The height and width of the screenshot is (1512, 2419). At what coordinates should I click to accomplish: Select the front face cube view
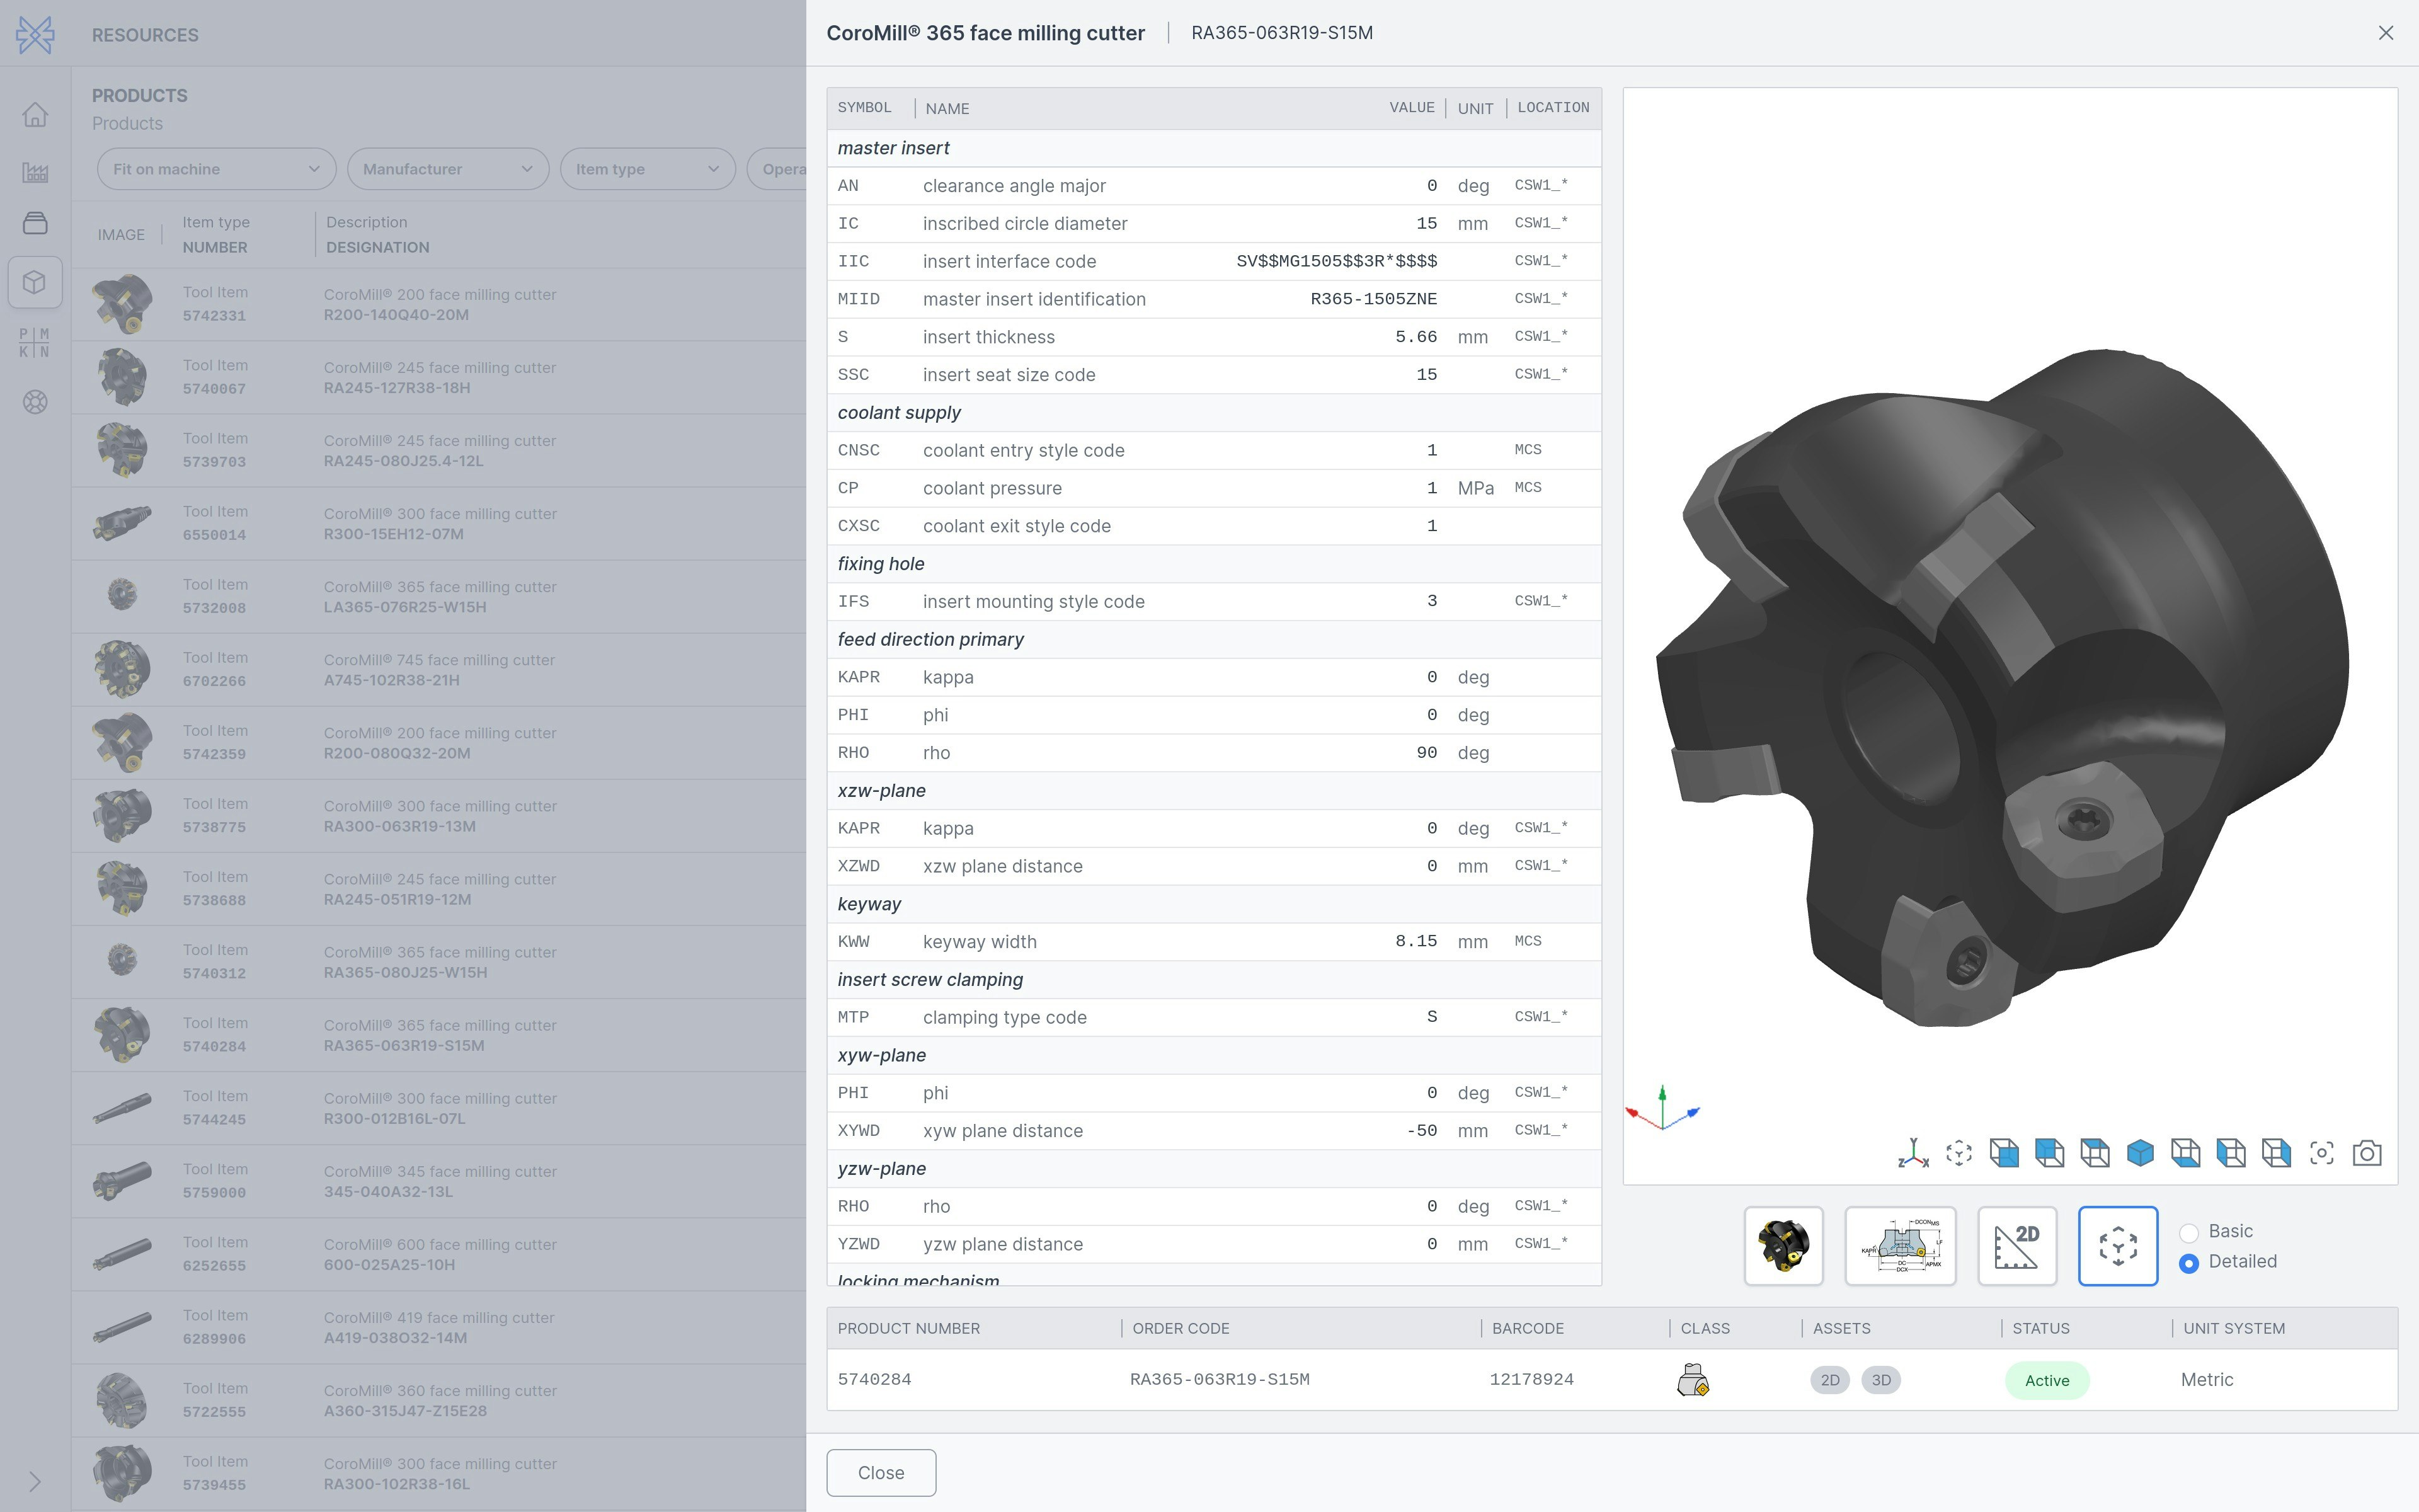(2004, 1153)
